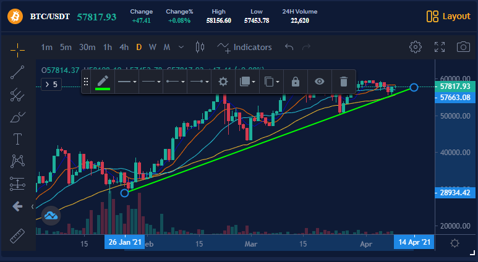Switch to the 1h timeframe
This screenshot has width=478, height=262.
pos(108,47)
